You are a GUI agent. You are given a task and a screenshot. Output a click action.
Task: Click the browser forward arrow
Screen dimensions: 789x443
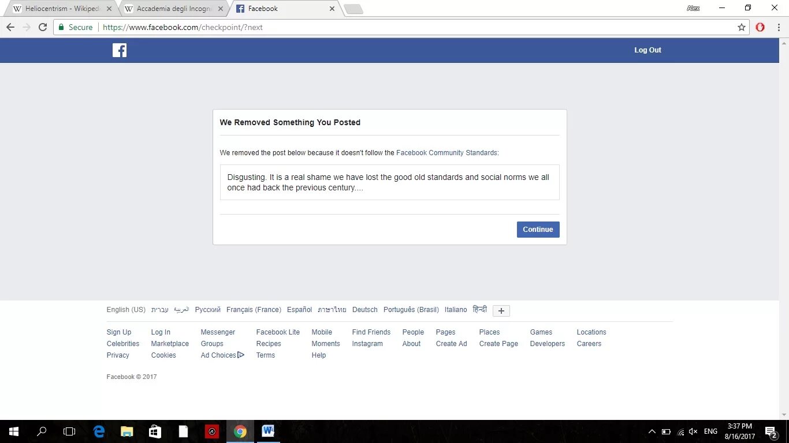(x=26, y=27)
